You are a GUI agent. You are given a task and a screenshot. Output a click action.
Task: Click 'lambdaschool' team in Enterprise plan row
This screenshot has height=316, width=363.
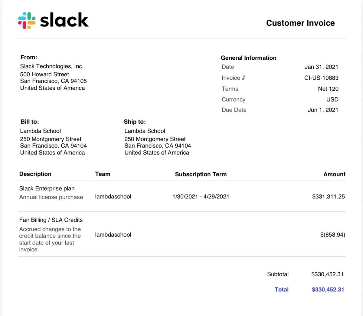[113, 197]
